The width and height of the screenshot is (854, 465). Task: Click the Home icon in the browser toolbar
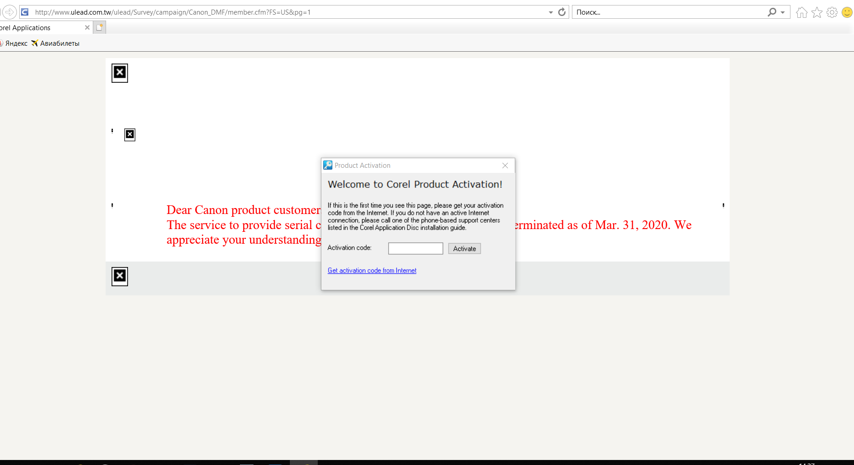(x=801, y=12)
